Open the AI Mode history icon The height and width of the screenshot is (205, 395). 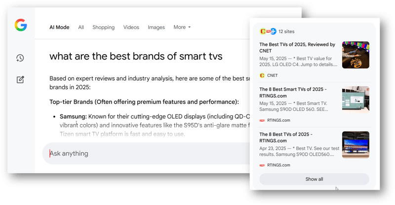tap(20, 58)
